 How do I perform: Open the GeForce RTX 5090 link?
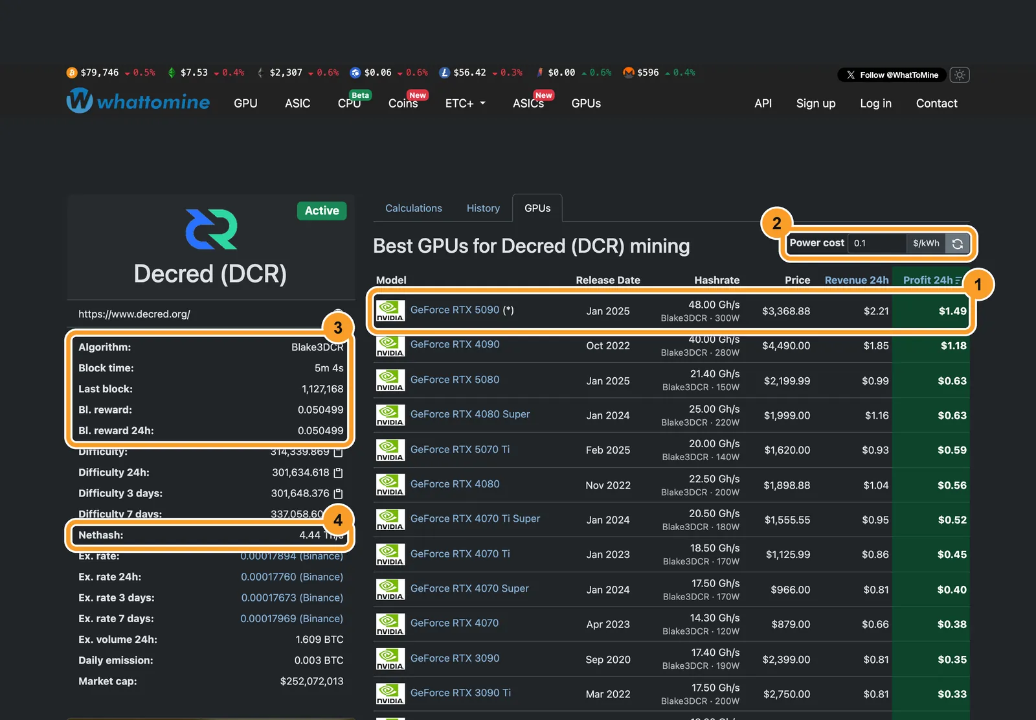[x=455, y=310]
